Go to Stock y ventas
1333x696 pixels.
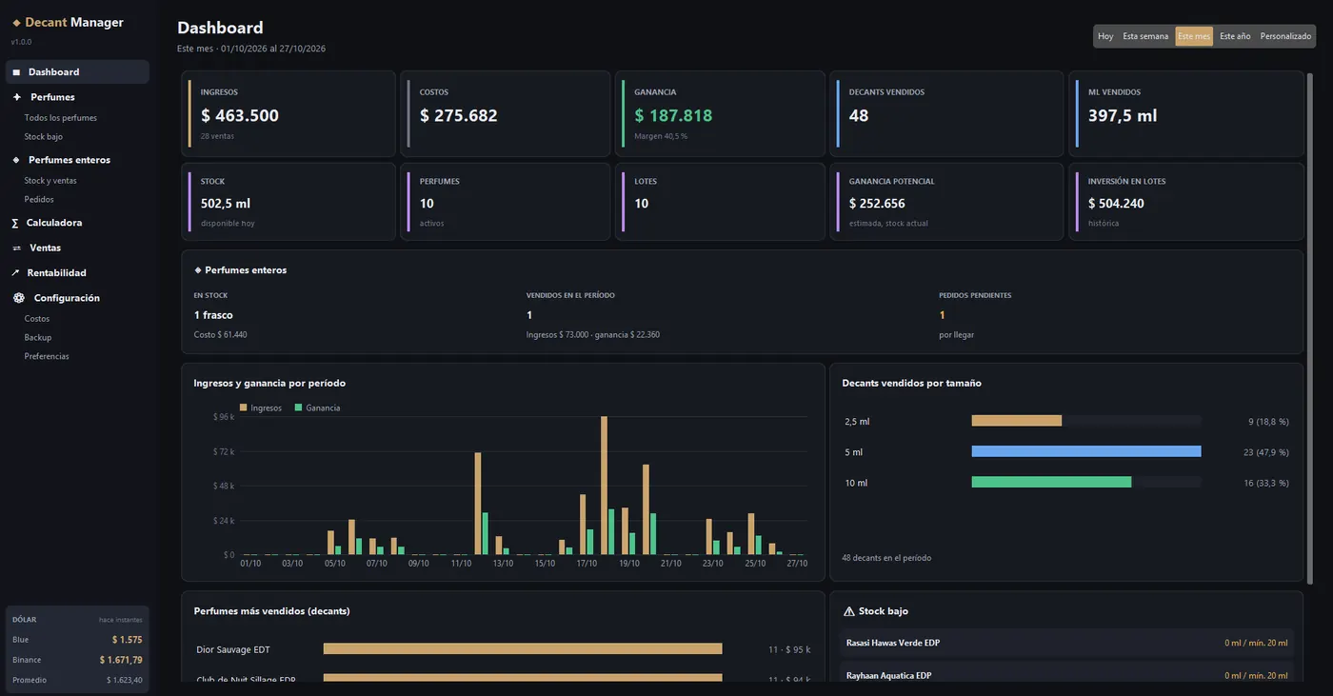click(x=50, y=181)
